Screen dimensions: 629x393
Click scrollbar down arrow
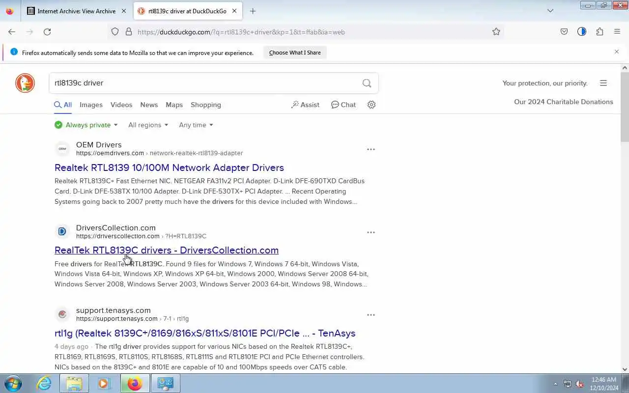(625, 369)
